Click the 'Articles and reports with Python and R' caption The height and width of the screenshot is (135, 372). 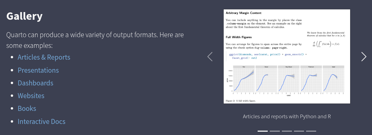287,117
